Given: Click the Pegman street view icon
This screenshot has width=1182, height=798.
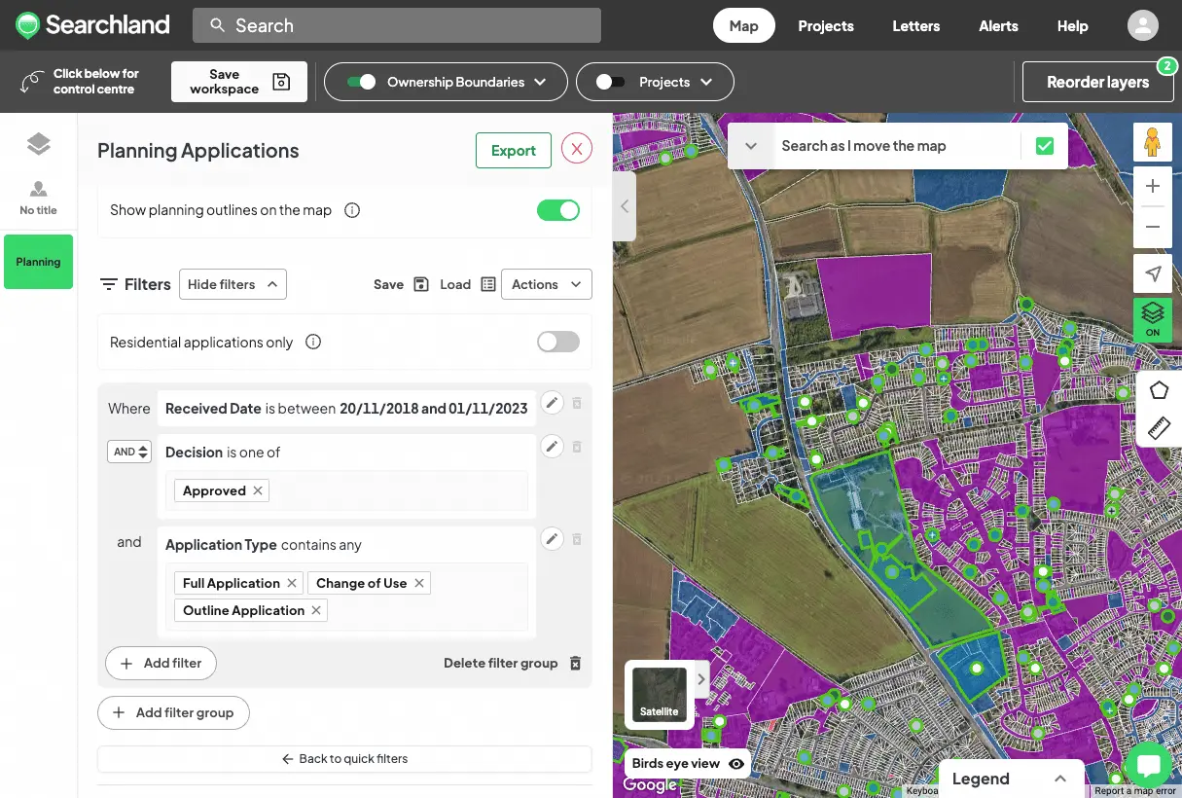Looking at the screenshot, I should tap(1152, 141).
